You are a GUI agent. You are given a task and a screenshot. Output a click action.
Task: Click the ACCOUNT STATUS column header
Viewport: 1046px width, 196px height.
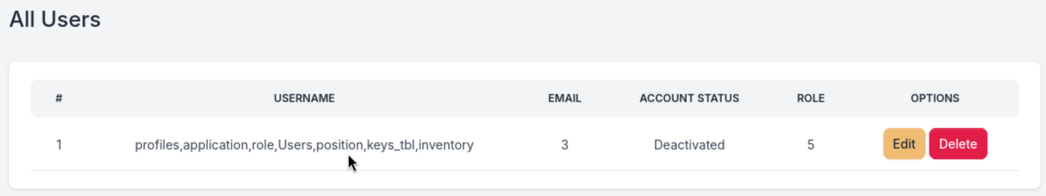(689, 98)
